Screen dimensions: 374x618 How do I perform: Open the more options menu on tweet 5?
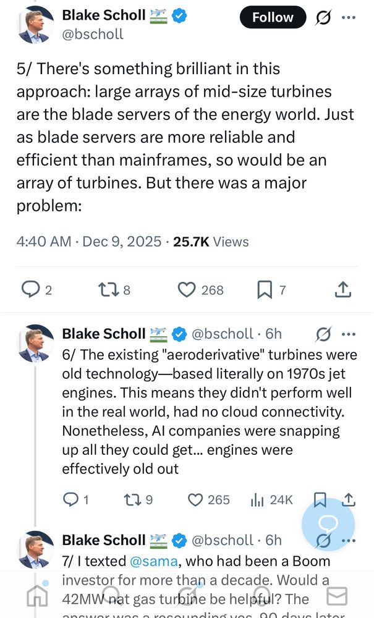(x=349, y=17)
